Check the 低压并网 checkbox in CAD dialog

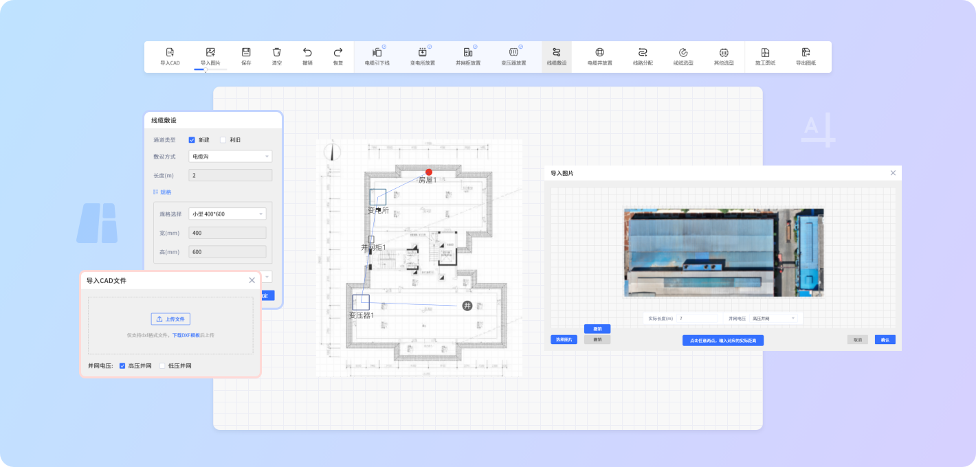point(162,366)
